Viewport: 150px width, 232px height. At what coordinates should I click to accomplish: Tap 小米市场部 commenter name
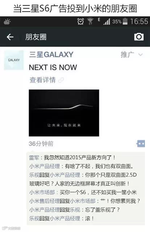42,192
